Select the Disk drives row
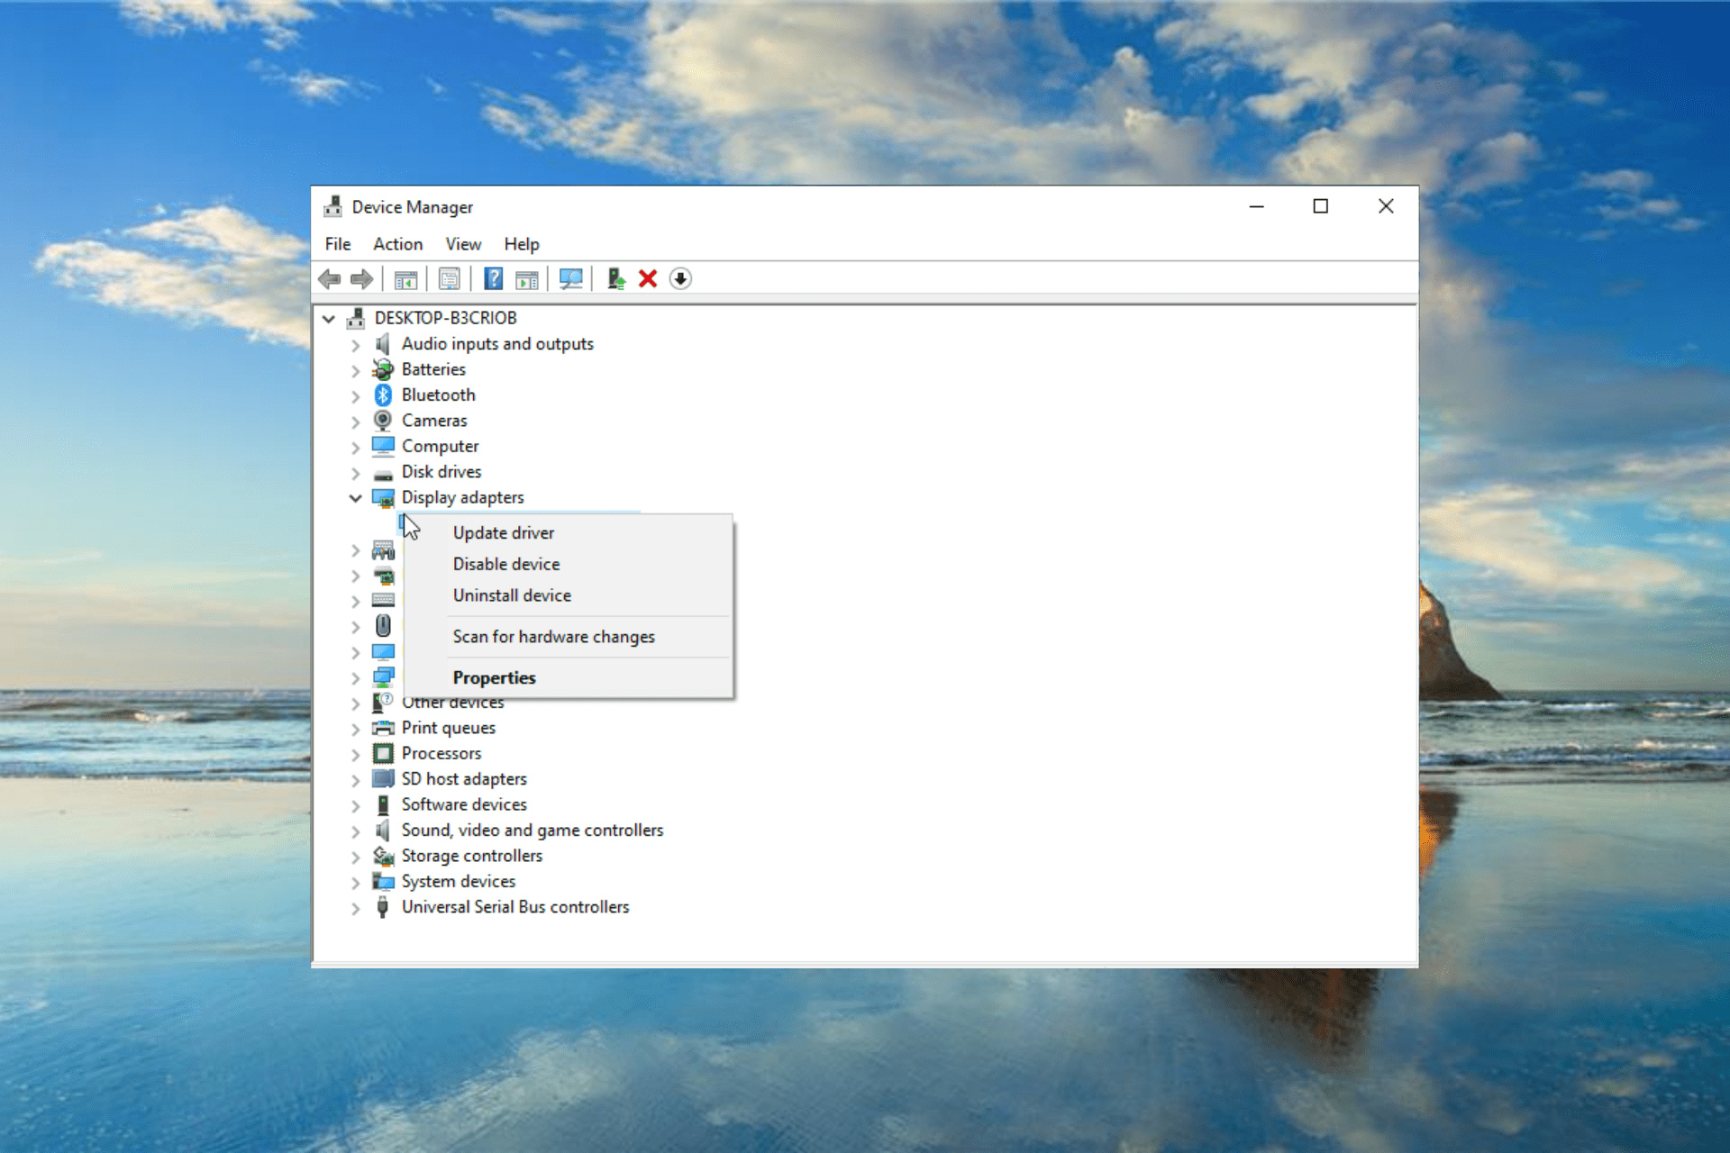Screen dimensions: 1730x1153 [442, 472]
